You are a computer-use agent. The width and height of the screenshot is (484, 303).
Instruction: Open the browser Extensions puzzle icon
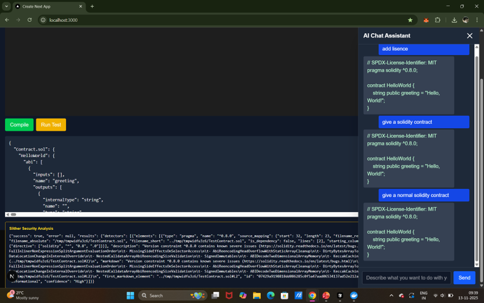pos(437,20)
